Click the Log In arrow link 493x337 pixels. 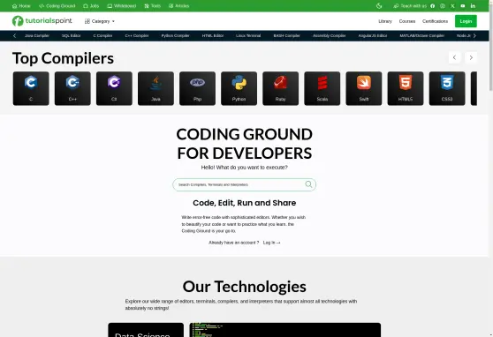(271, 243)
